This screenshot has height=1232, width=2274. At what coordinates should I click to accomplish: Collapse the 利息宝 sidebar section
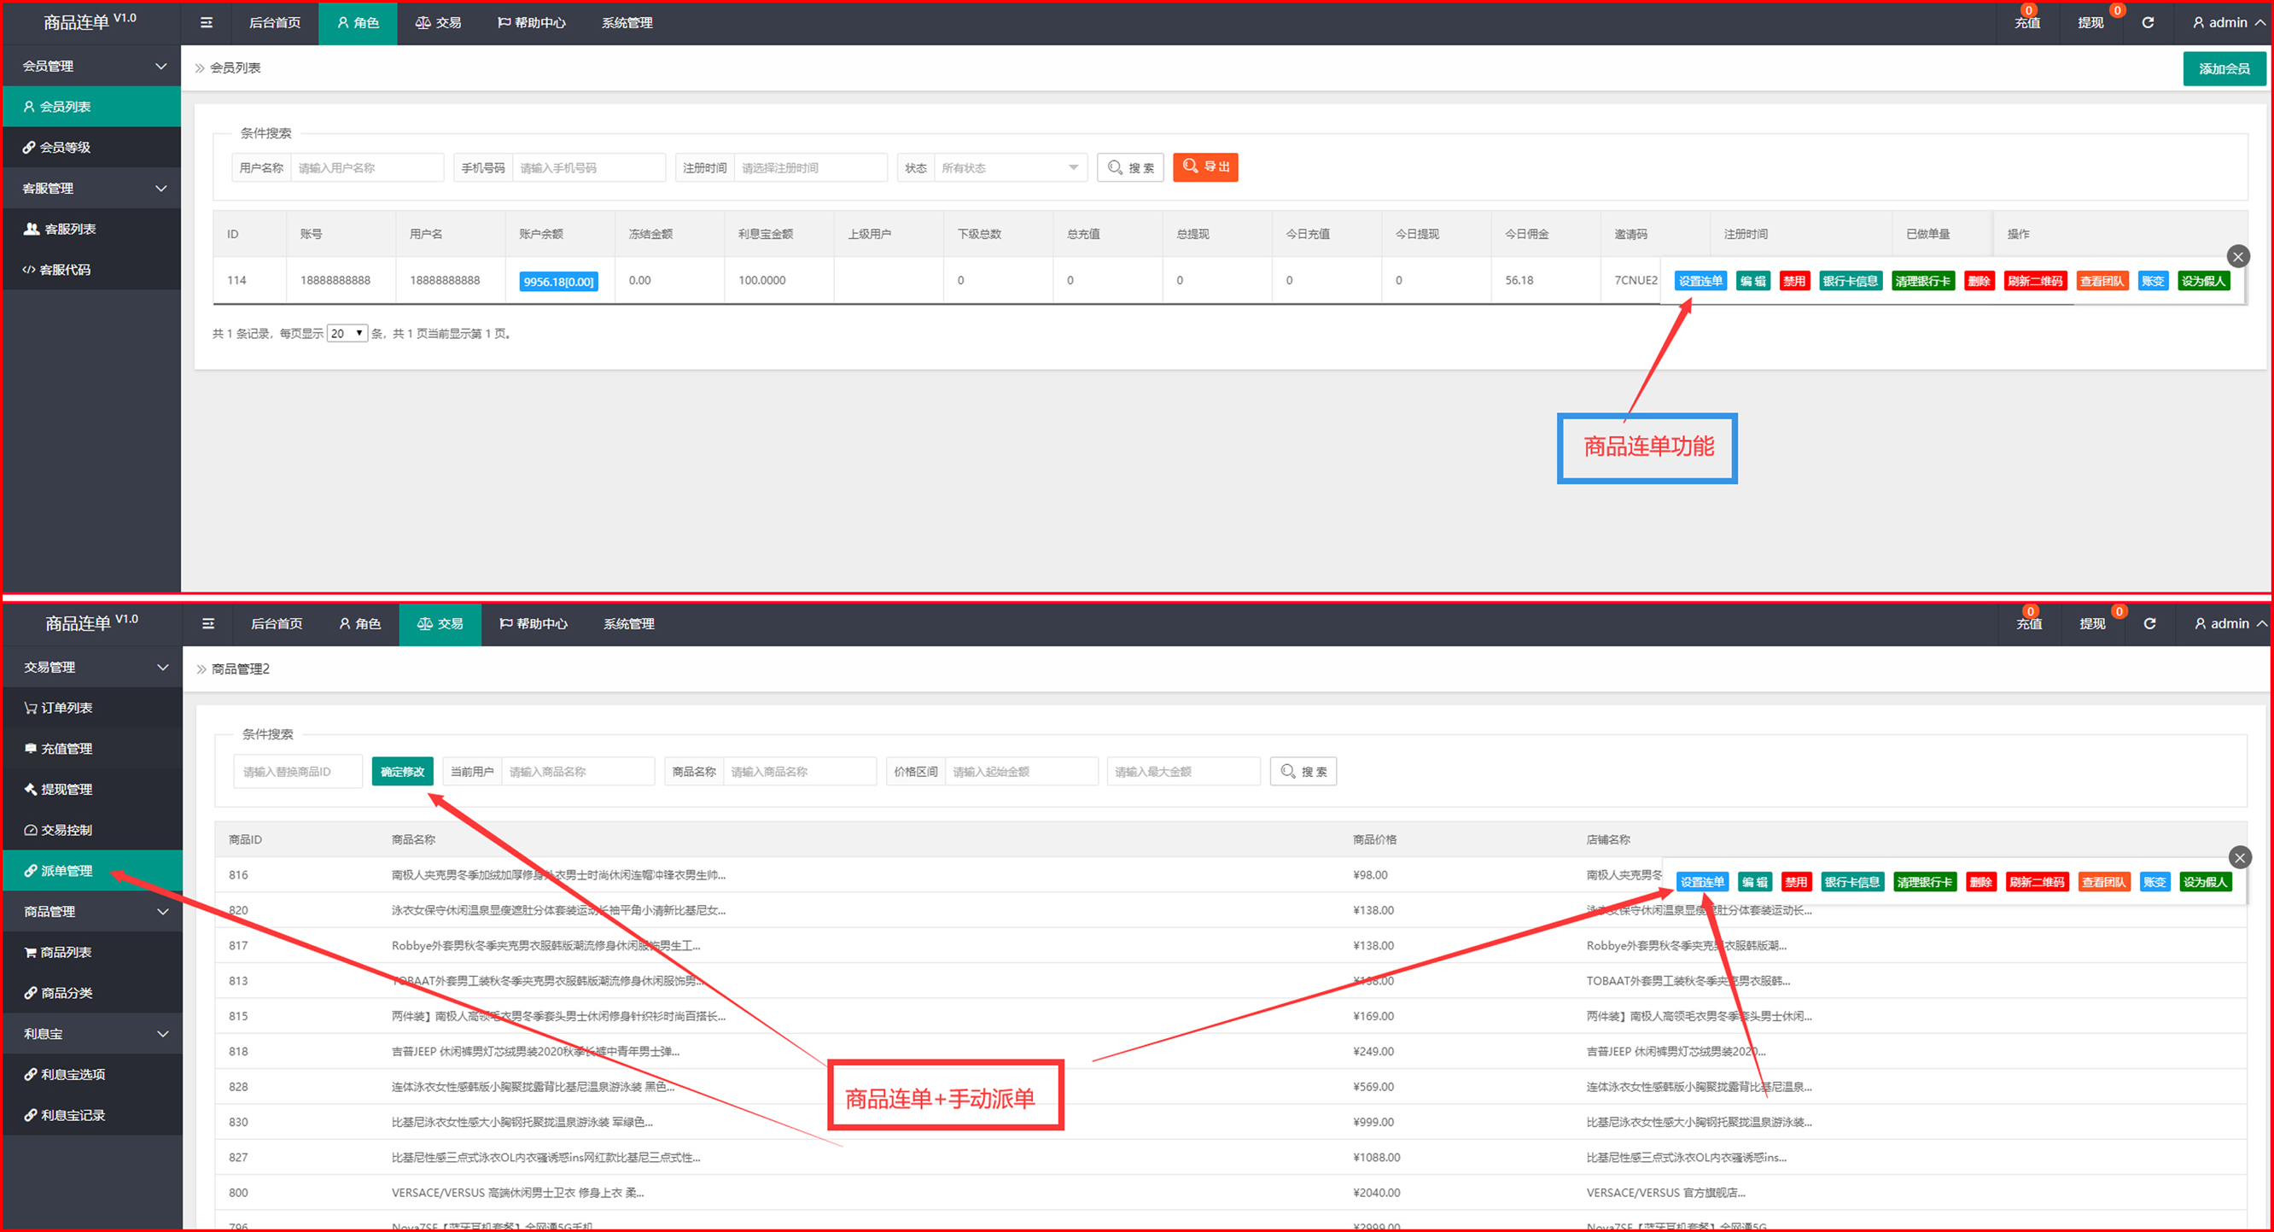(92, 1033)
